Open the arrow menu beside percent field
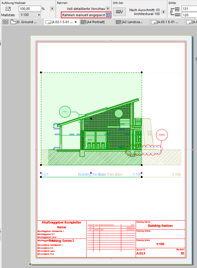 [52, 8]
